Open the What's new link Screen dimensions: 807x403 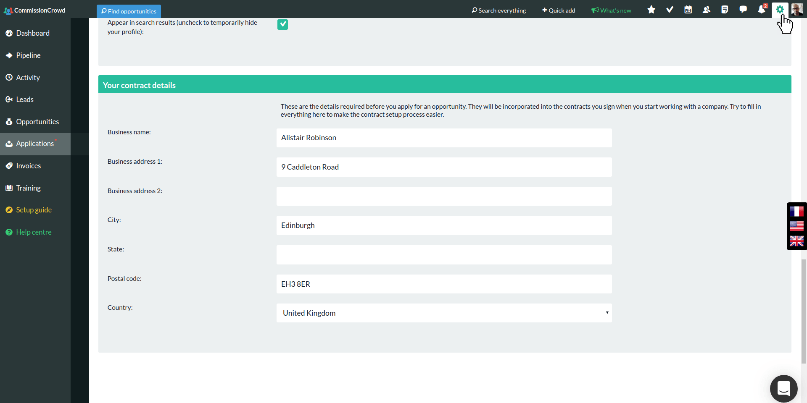tap(611, 10)
